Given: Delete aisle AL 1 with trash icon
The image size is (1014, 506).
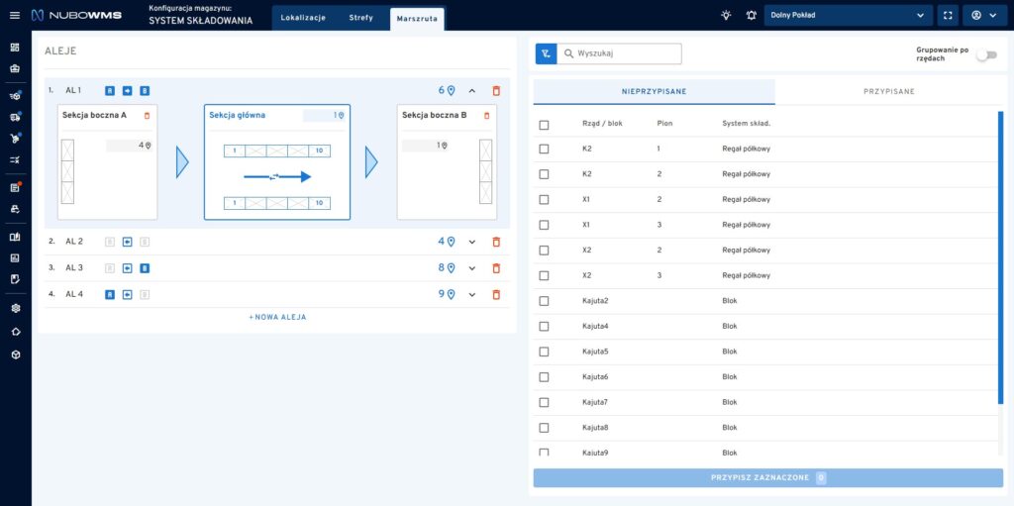Looking at the screenshot, I should pos(496,90).
